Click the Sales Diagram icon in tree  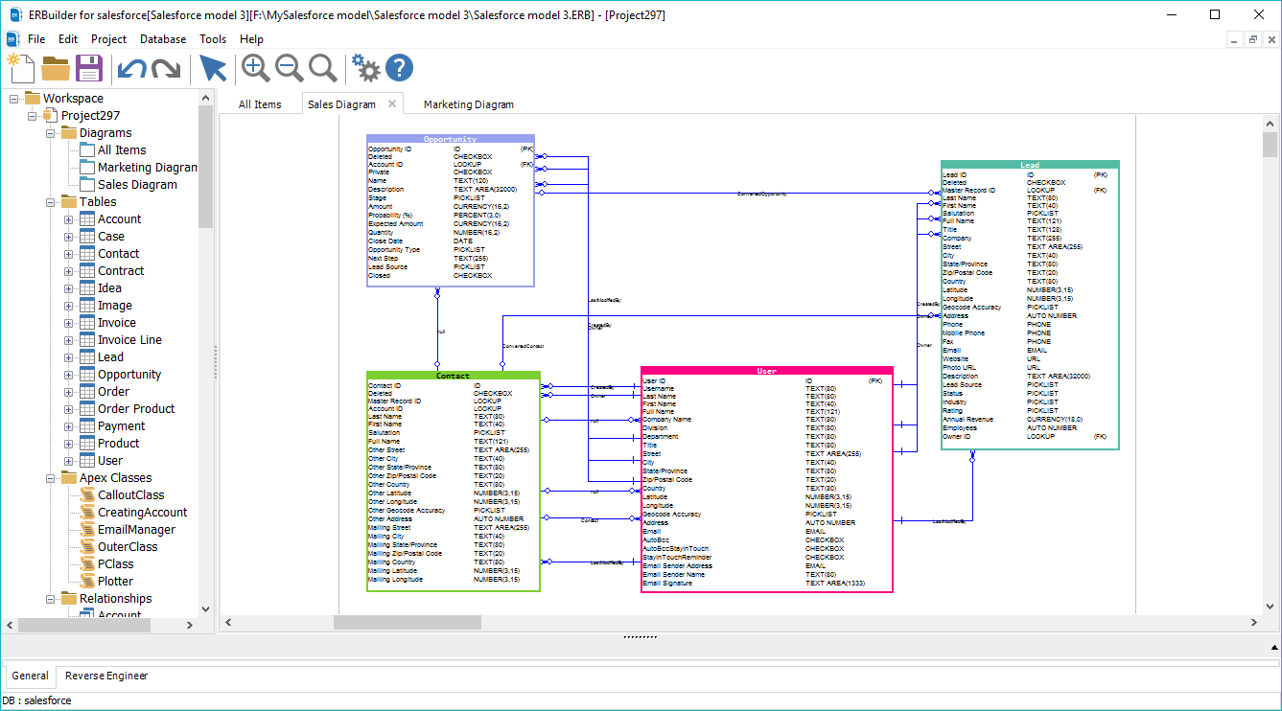point(87,185)
